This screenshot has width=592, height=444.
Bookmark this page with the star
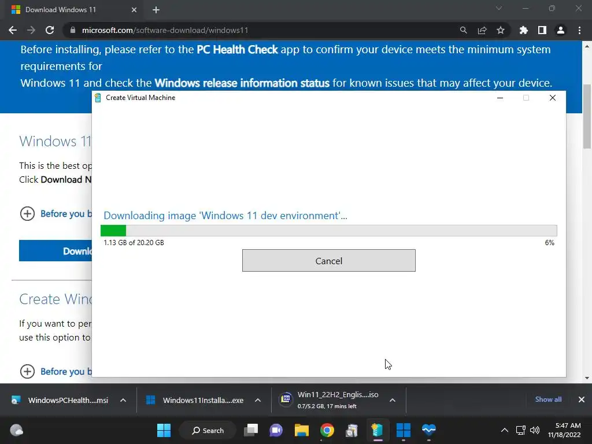[501, 30]
